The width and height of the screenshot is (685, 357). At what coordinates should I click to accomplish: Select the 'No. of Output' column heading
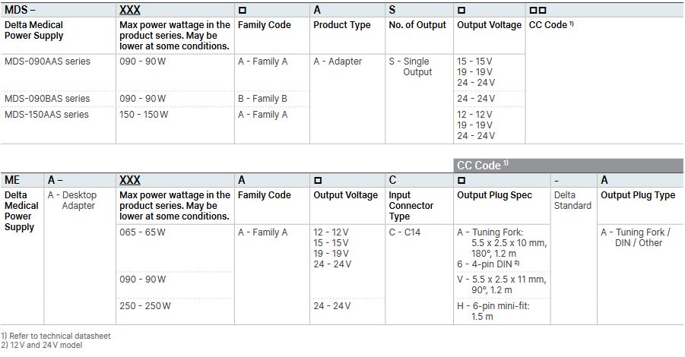(x=417, y=25)
